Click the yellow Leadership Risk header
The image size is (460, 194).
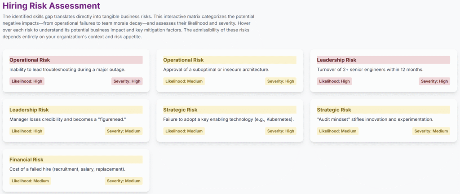point(76,110)
